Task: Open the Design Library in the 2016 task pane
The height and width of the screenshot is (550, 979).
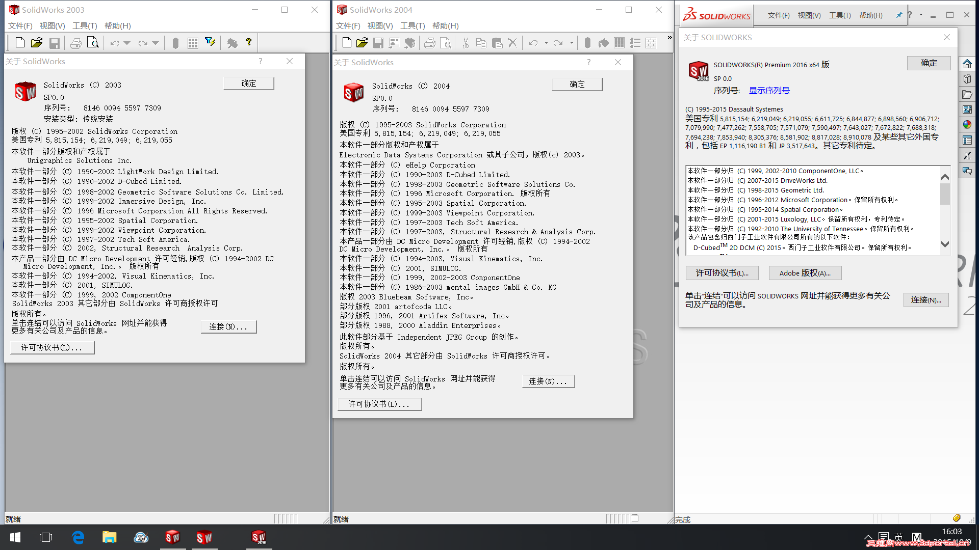Action: [967, 79]
